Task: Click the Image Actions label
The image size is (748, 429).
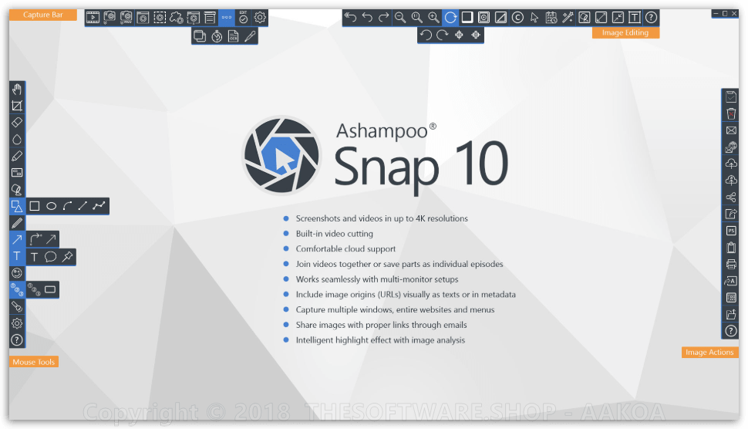Action: [x=709, y=352]
